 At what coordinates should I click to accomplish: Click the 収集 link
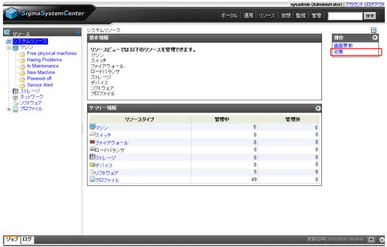coord(338,52)
